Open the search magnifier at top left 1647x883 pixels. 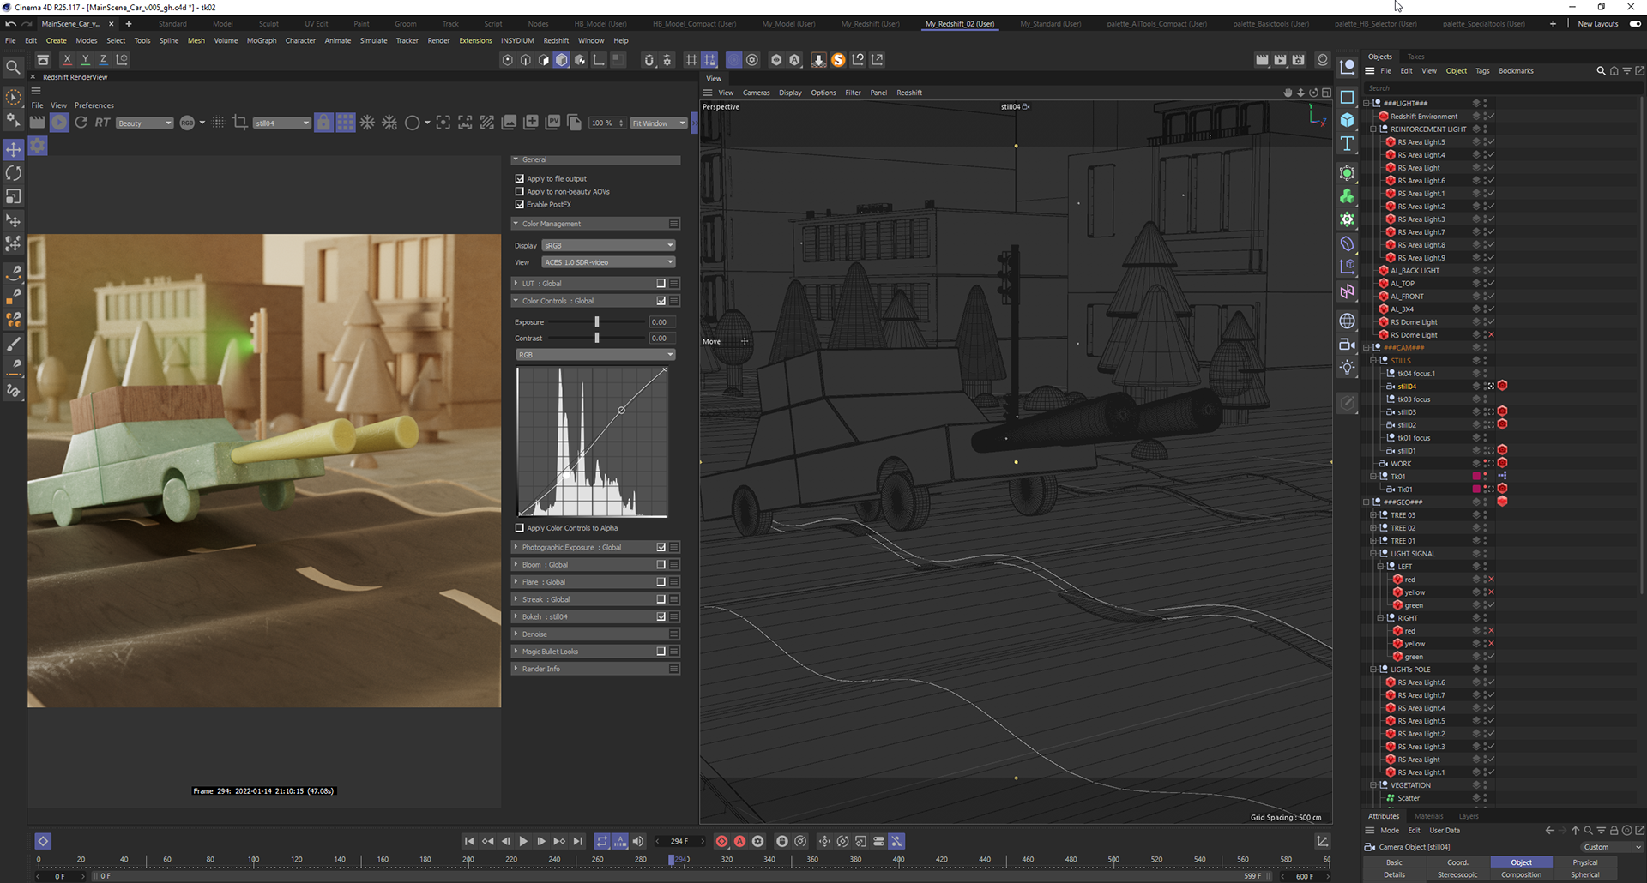(13, 67)
